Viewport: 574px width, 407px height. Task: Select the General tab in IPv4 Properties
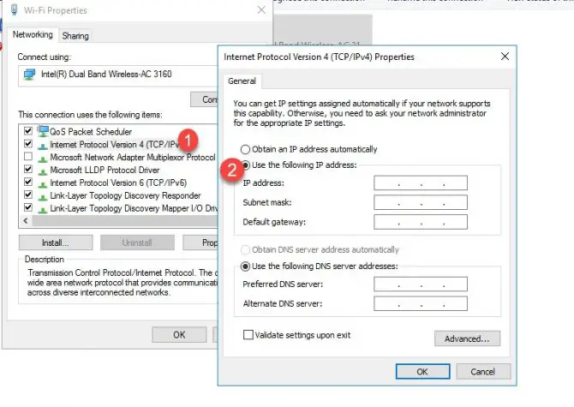[x=242, y=81]
